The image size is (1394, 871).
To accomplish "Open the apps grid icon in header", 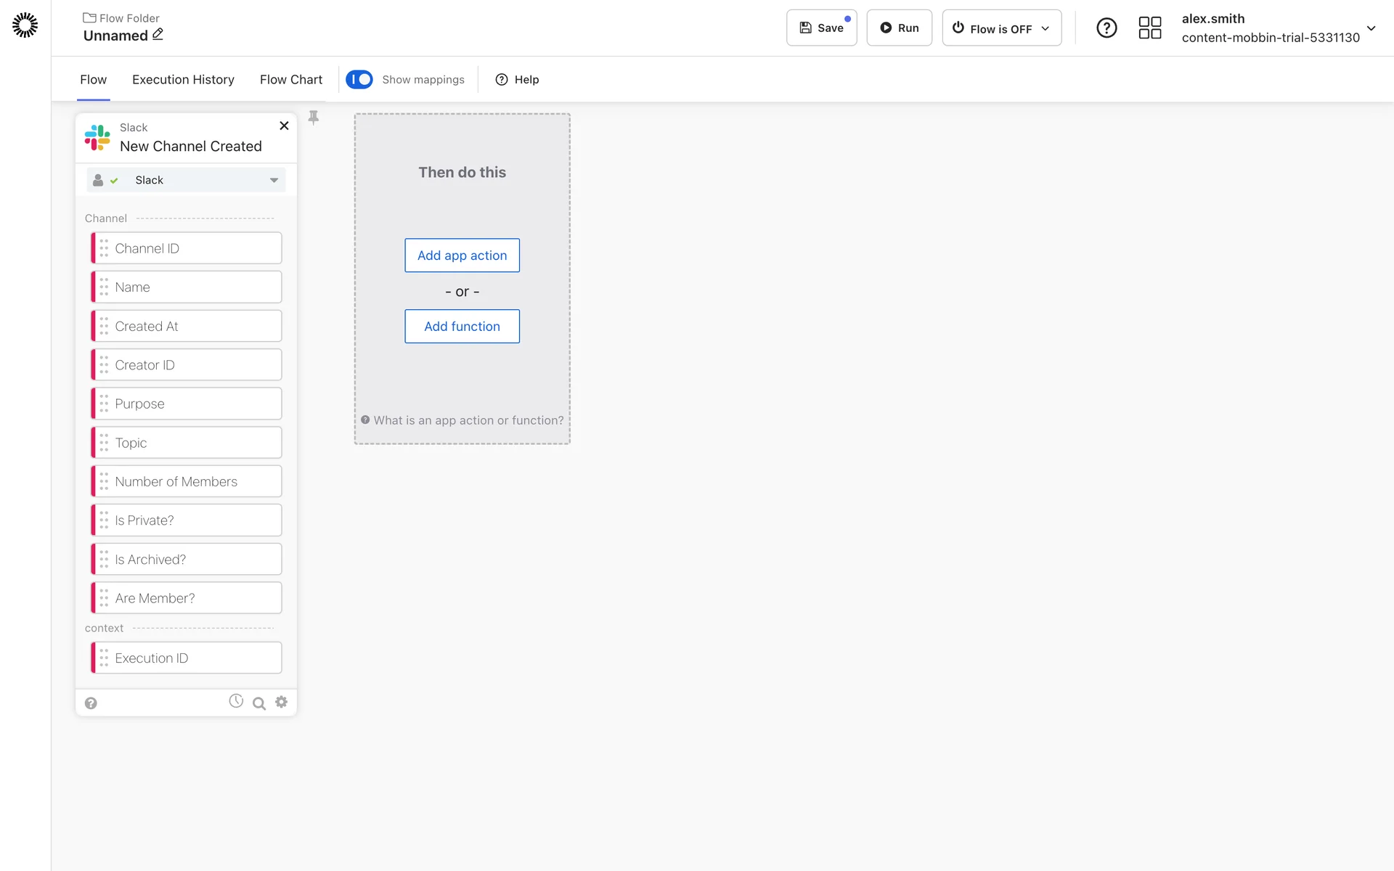I will [x=1149, y=28].
